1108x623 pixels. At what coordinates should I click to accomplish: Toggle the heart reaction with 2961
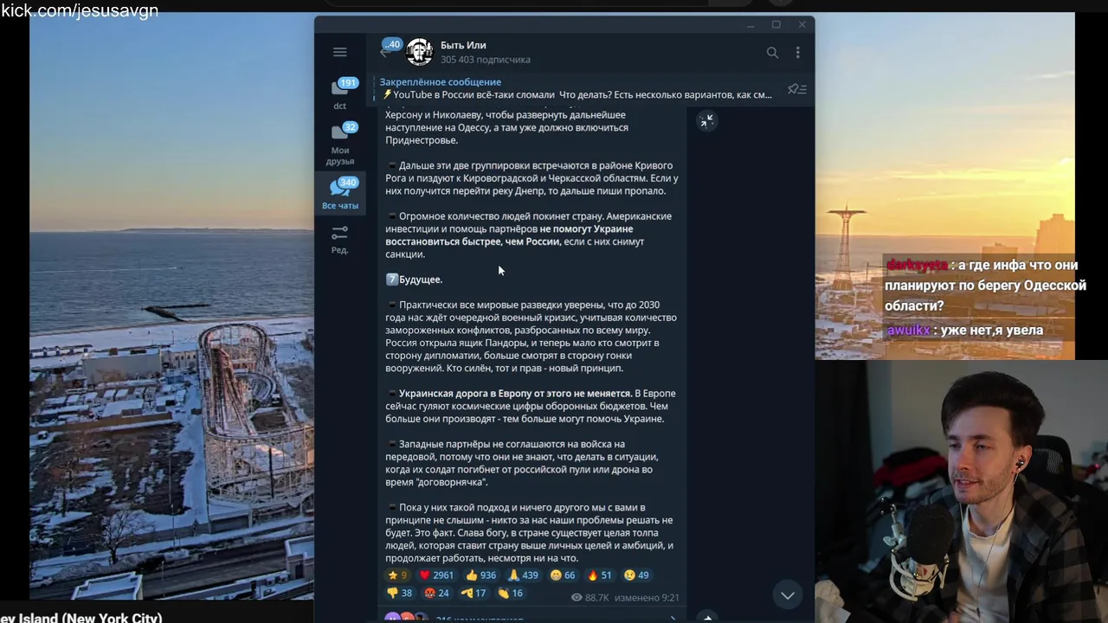[436, 575]
